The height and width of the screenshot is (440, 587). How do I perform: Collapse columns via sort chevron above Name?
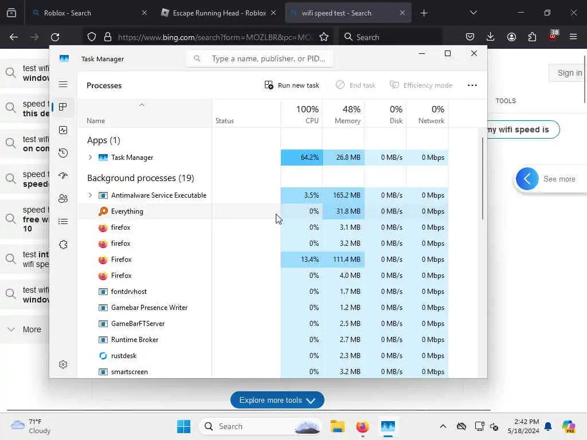point(142,105)
